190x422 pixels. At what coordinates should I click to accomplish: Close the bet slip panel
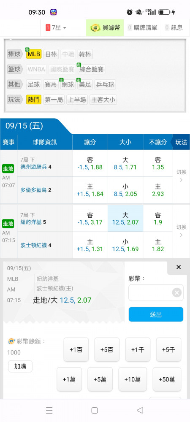pyautogui.click(x=178, y=267)
